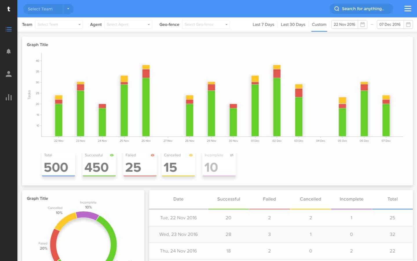
Task: Open calendar for end date 07 Dec 2016
Action: pyautogui.click(x=408, y=25)
